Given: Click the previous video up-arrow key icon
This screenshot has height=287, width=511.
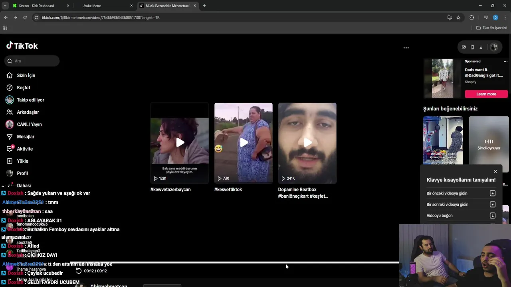Looking at the screenshot, I should (493, 193).
